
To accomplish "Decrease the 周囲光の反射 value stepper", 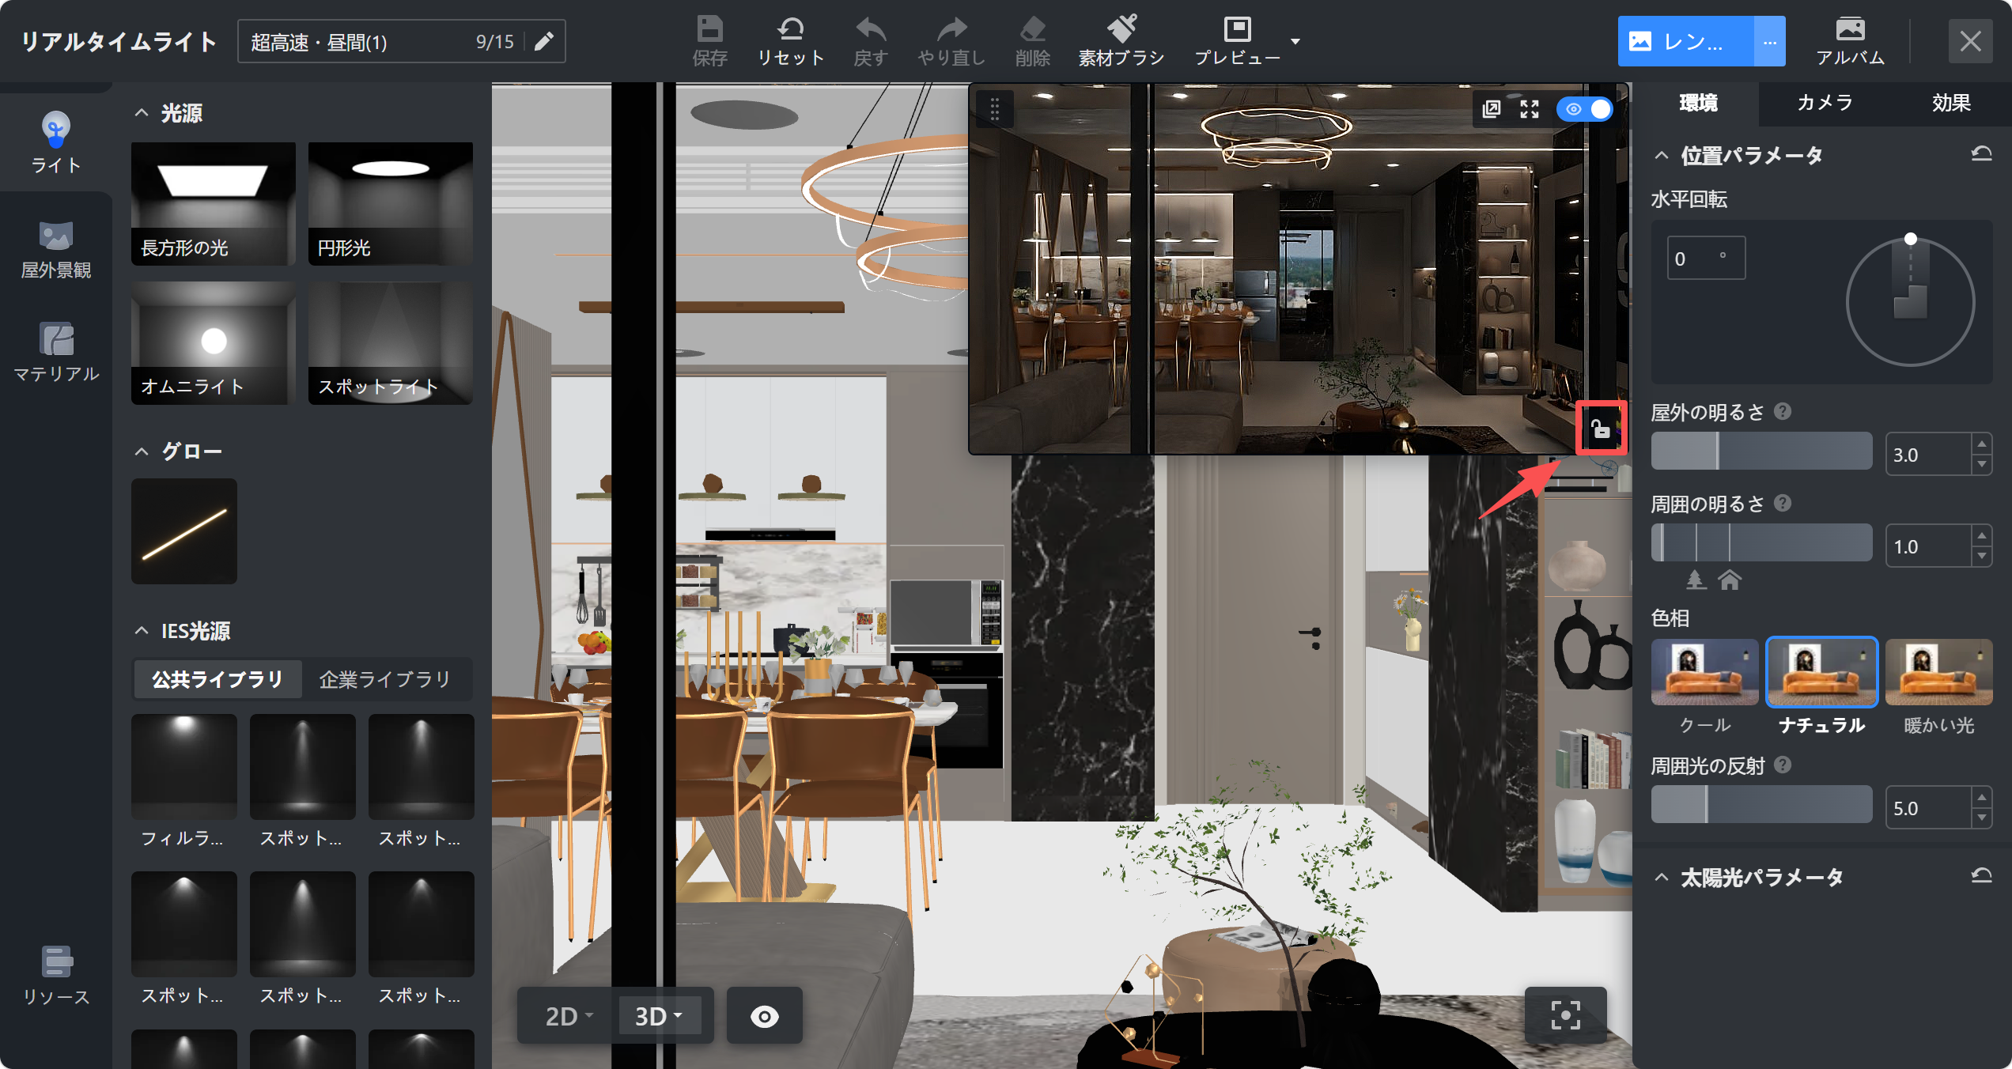I will [x=1981, y=818].
